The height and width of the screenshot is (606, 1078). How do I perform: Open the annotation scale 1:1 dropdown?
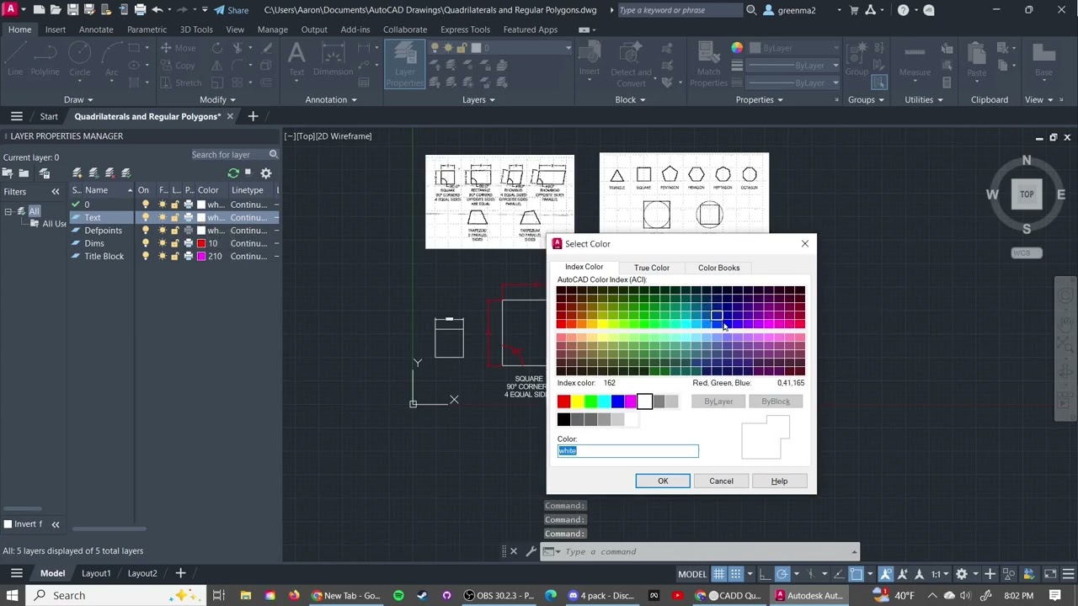coord(940,574)
